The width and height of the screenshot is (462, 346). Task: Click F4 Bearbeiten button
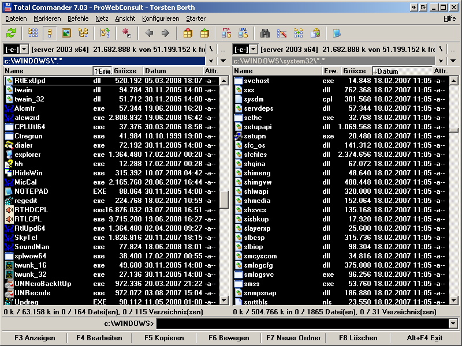coord(99,338)
